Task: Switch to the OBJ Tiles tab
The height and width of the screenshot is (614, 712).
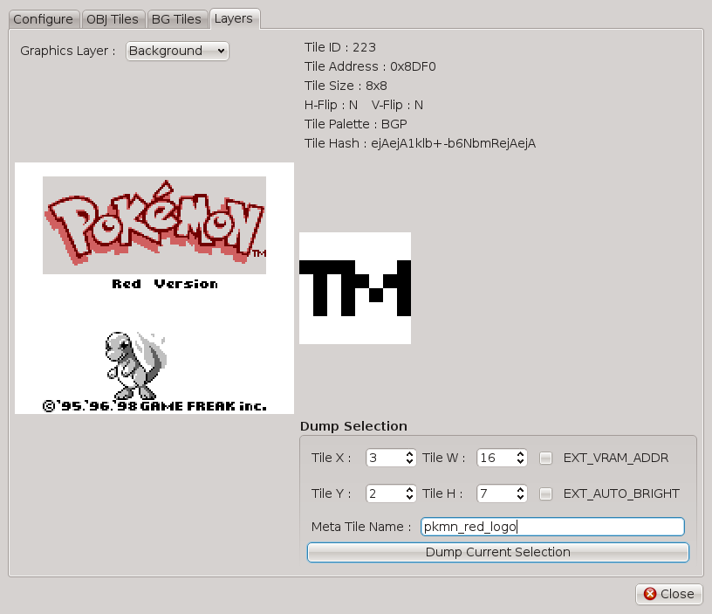Action: click(113, 19)
